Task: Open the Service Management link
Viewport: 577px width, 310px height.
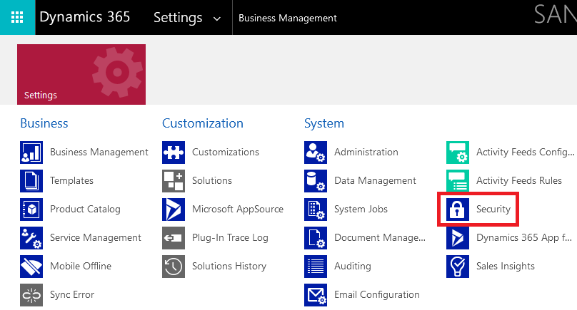Action: click(x=95, y=237)
